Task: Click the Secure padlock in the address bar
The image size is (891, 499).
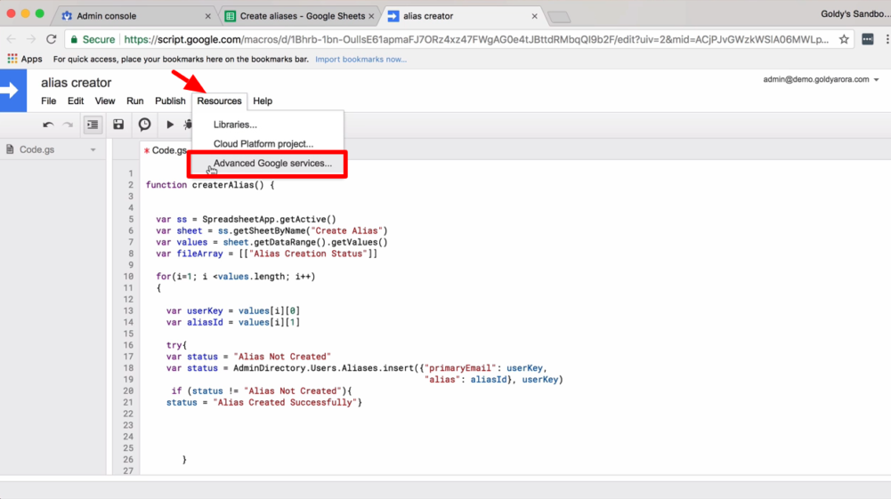Action: click(x=74, y=39)
